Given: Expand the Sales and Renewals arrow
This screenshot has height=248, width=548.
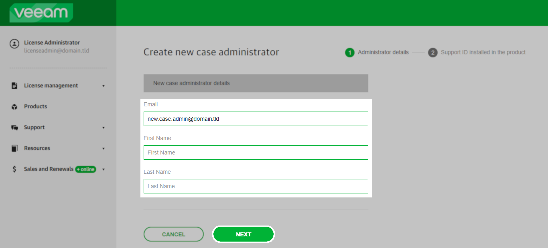Looking at the screenshot, I should tap(104, 169).
